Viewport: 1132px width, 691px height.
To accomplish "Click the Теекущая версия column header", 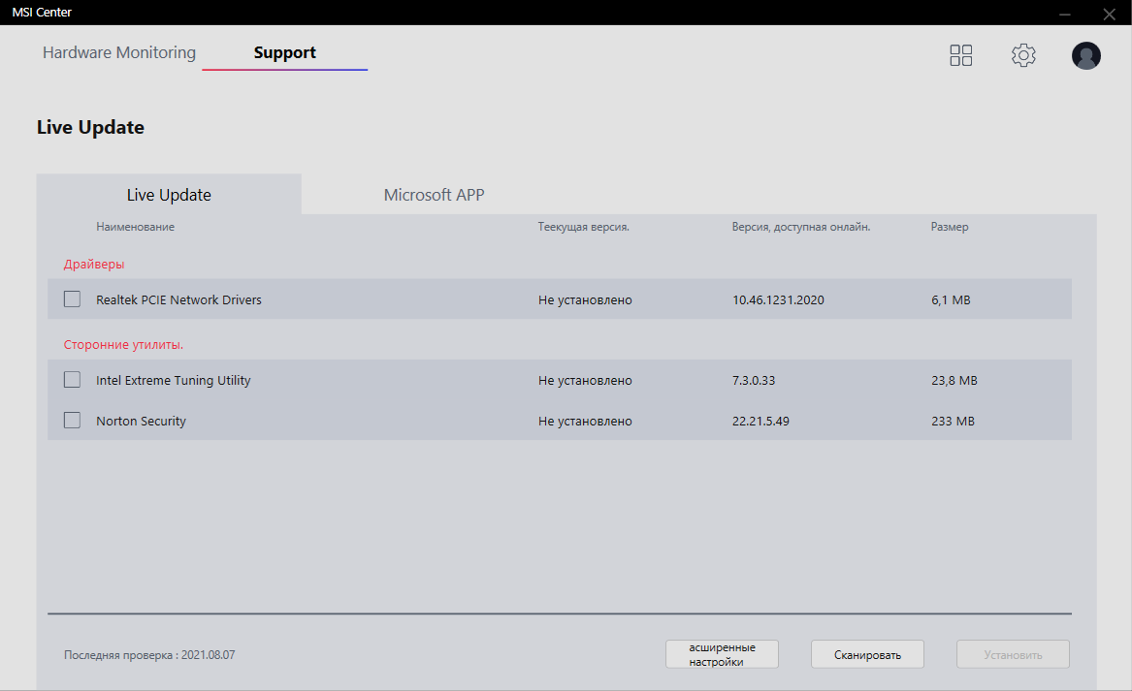I will pos(583,227).
